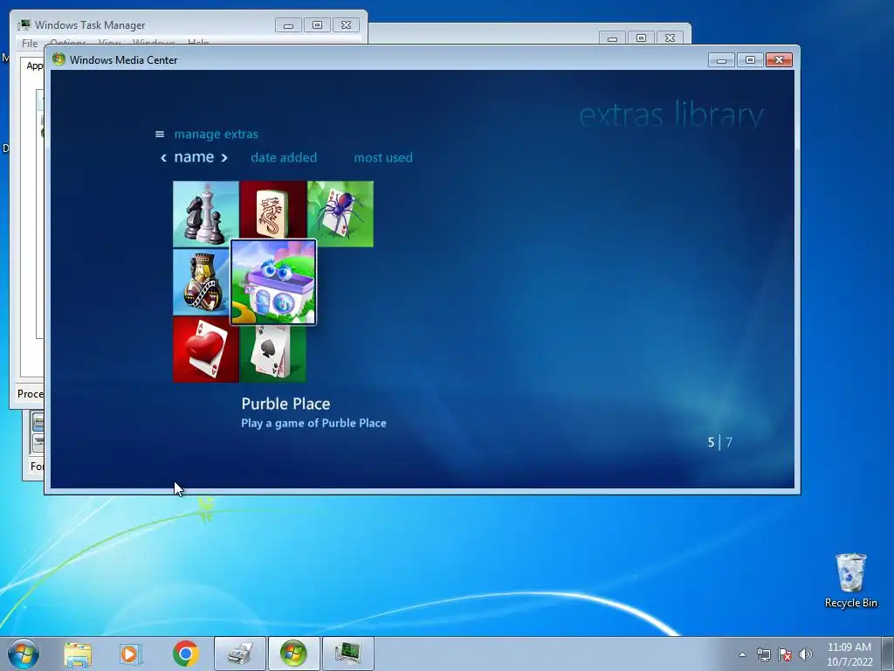
Task: Open the Hearts game tile
Action: coord(206,349)
